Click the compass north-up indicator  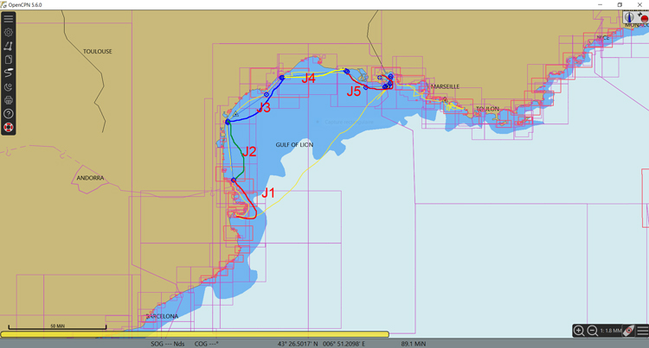point(630,17)
